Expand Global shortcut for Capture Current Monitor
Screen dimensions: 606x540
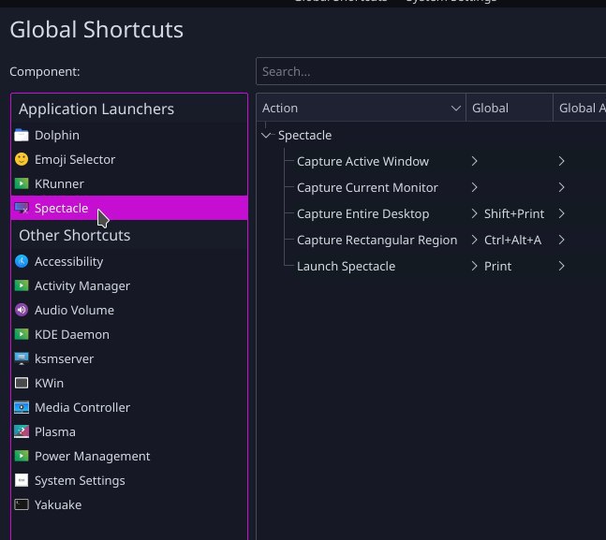pos(474,187)
